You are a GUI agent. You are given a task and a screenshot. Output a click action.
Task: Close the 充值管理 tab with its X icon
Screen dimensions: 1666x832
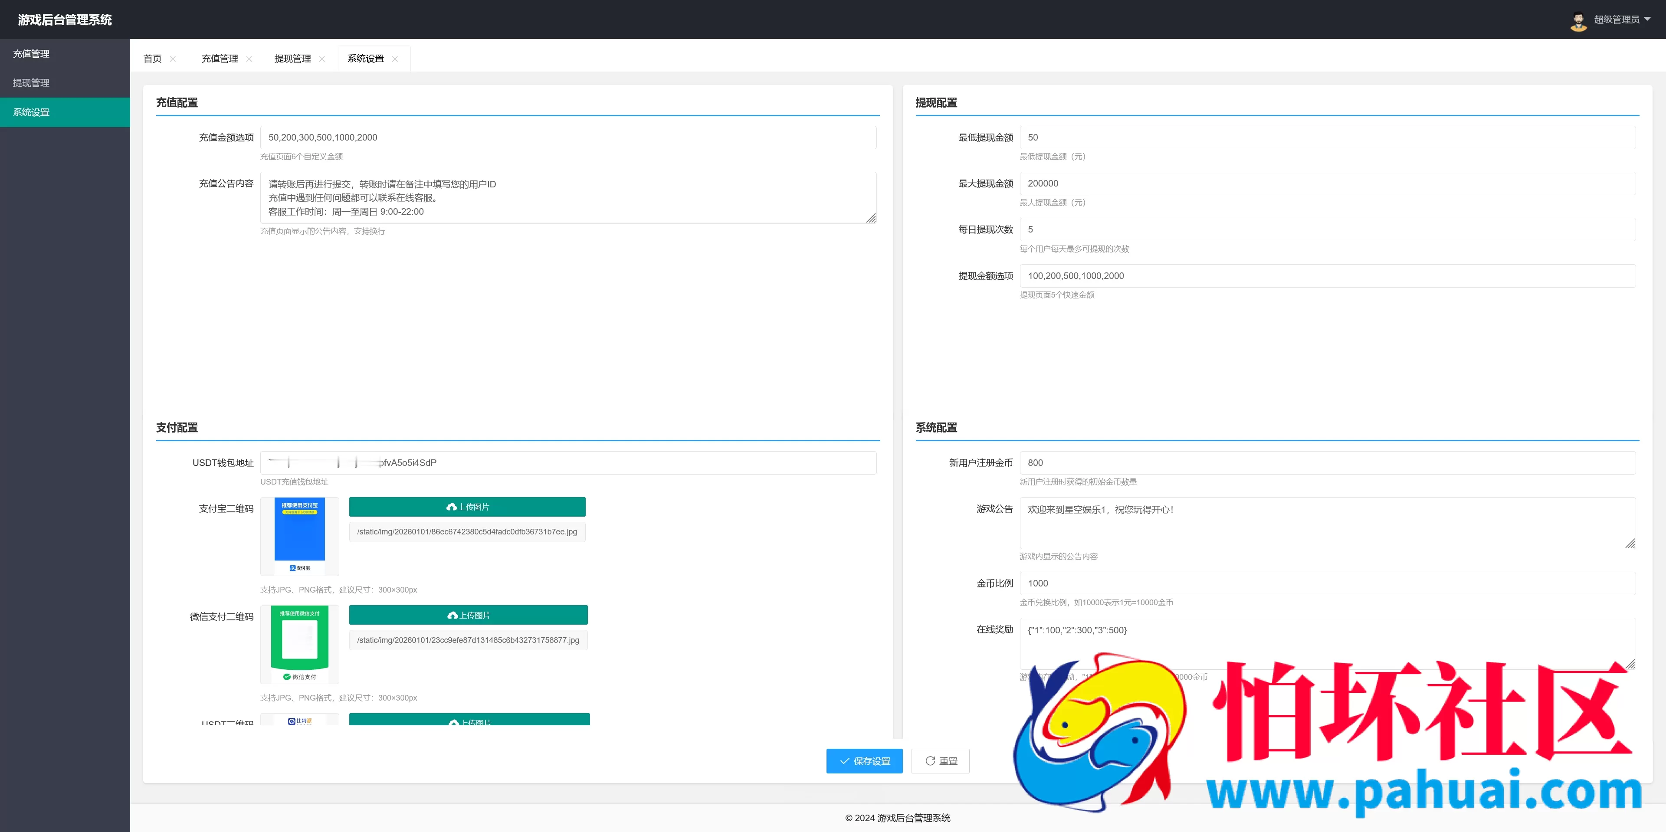pos(249,59)
